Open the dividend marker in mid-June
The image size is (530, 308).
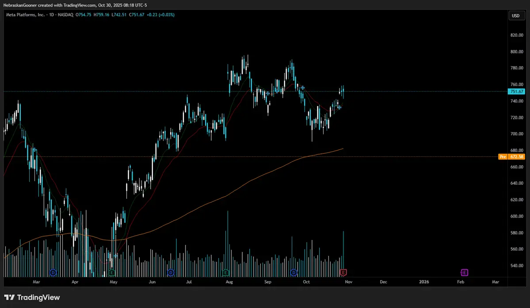click(171, 273)
